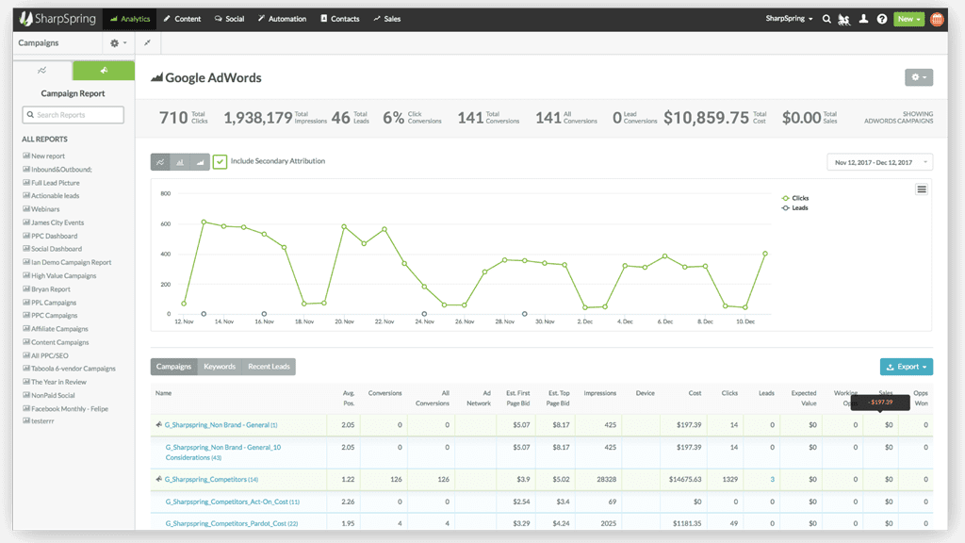Click the Clicks column header
Viewport: 965px width, 543px height.
tap(729, 393)
